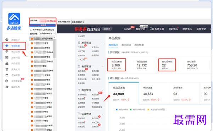The width and height of the screenshot is (213, 131).
Task: Open the 后台首页 link
Action: 81,36
